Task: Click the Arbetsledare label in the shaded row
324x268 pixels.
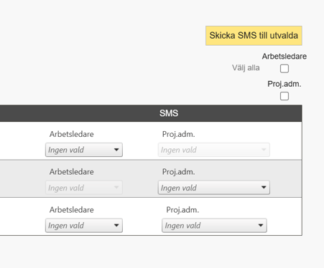Action: 72,172
